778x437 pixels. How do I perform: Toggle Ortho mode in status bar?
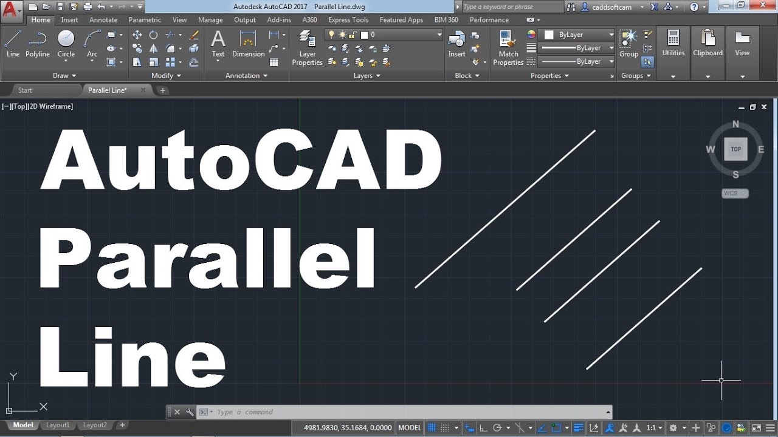(483, 427)
